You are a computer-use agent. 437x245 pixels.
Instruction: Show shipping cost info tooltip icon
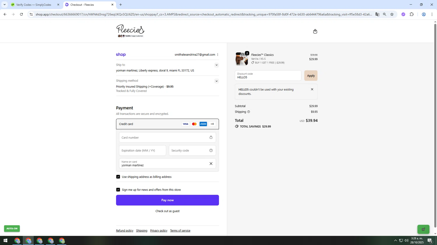tap(249, 112)
